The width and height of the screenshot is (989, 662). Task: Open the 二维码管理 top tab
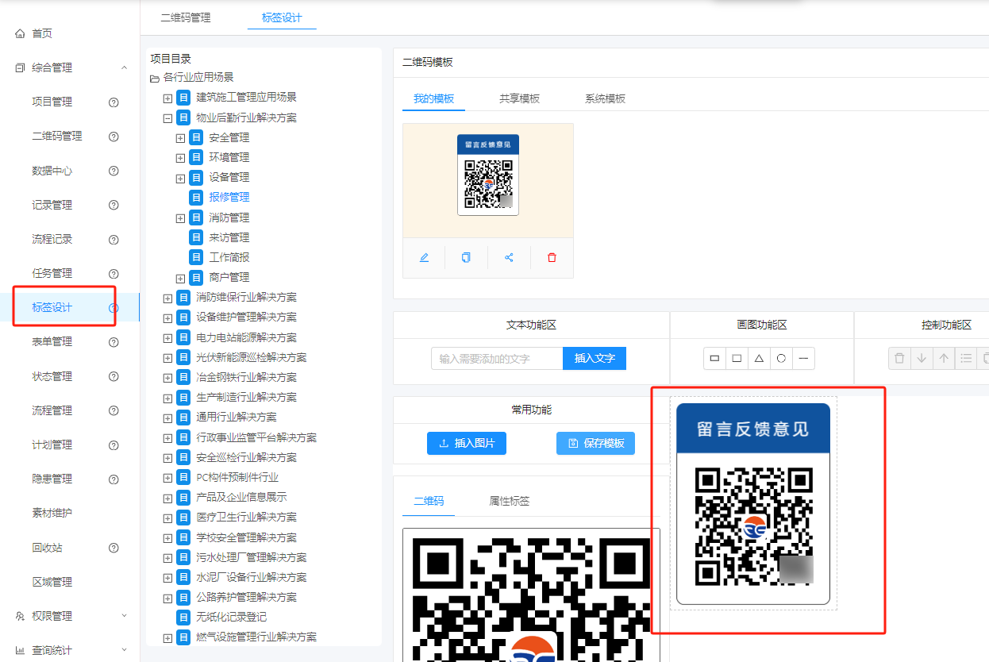point(186,17)
